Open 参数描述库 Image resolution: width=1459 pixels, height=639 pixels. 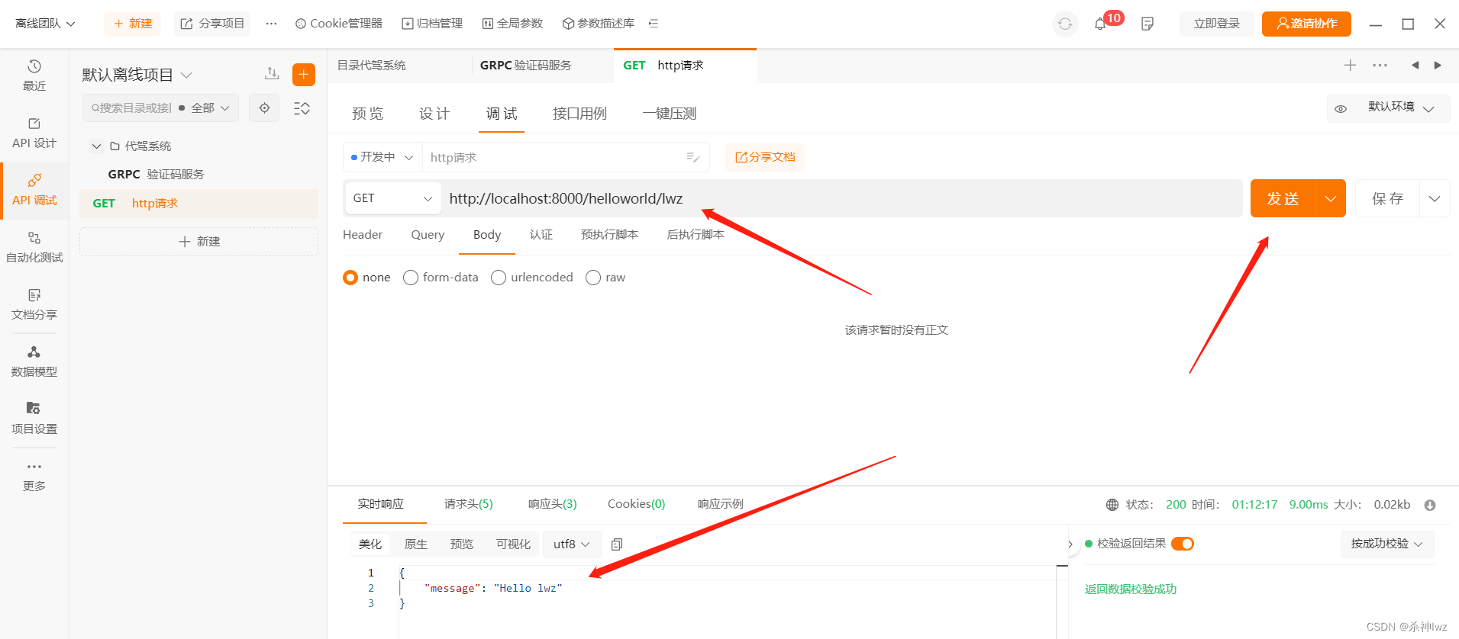pyautogui.click(x=599, y=24)
